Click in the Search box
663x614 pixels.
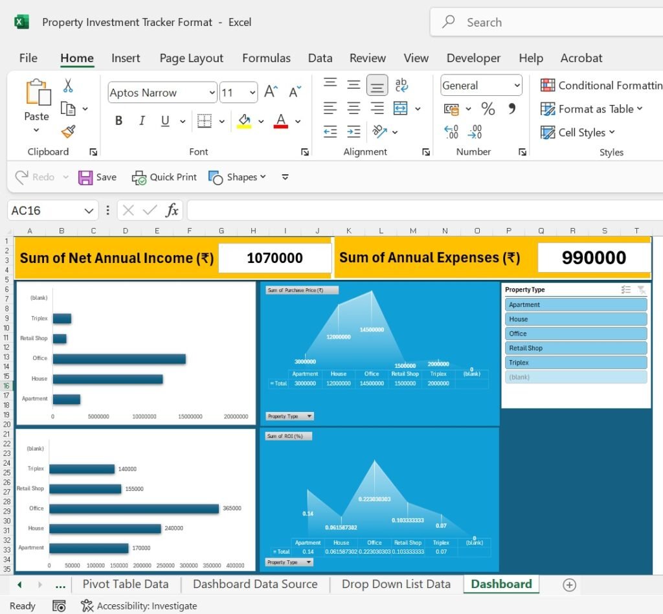[x=546, y=22]
